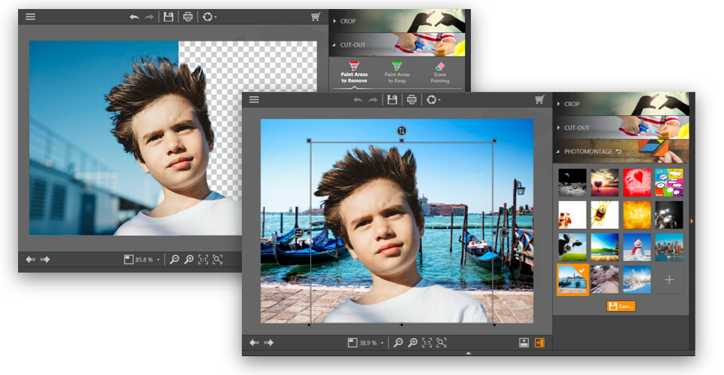Image resolution: width=724 pixels, height=375 pixels.
Task: Go to the next image in the front window
Action: pyautogui.click(x=269, y=343)
